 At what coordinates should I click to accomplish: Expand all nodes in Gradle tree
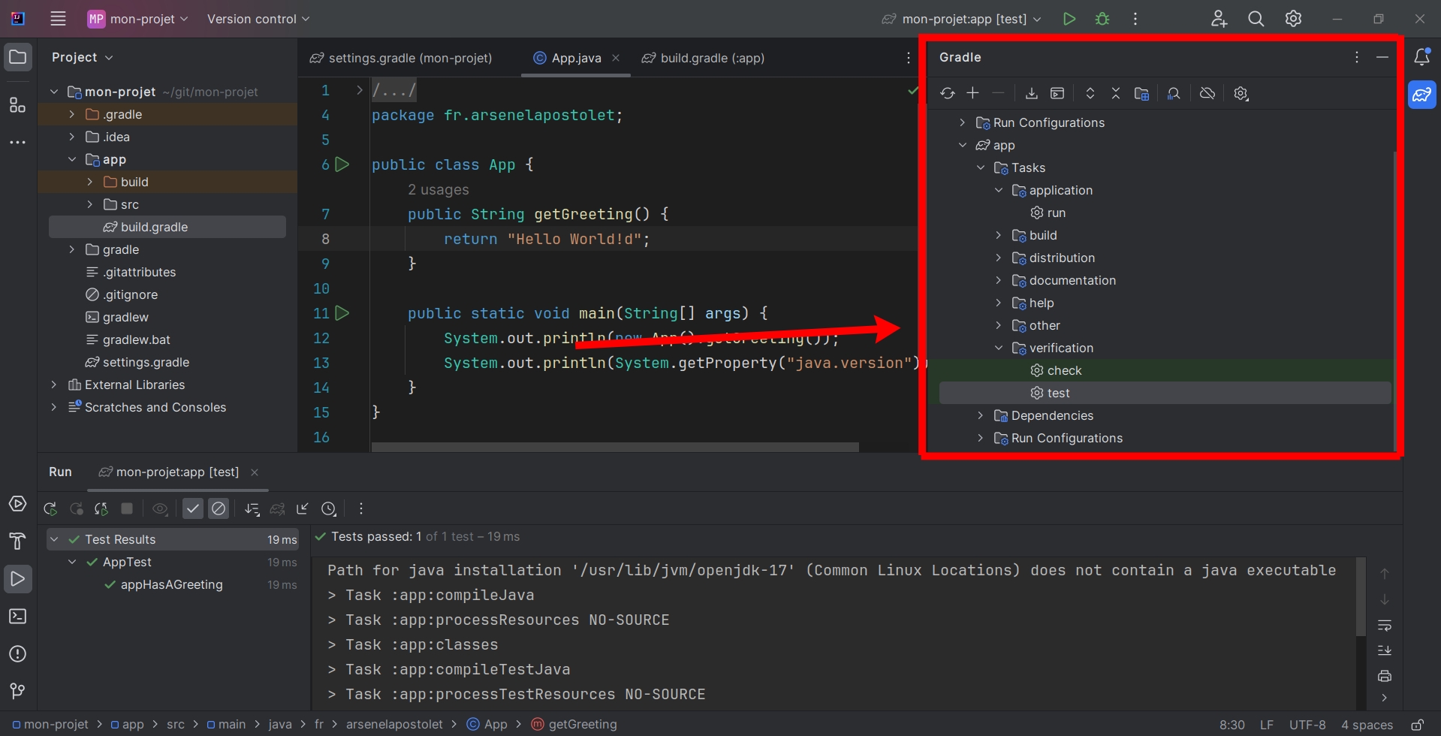point(1090,93)
